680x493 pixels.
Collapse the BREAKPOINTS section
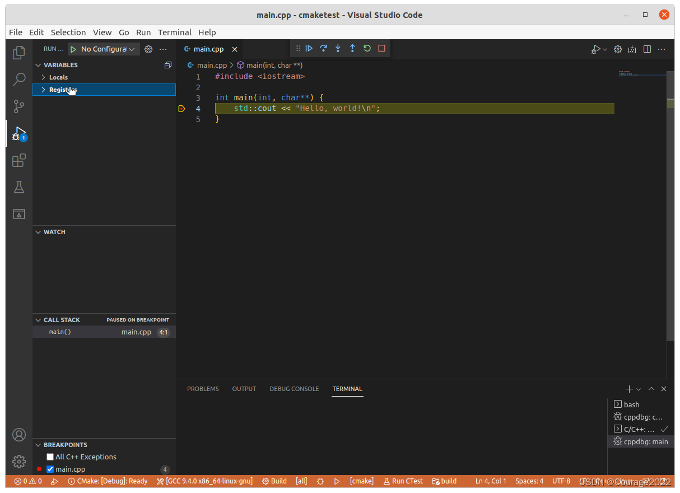(104, 445)
